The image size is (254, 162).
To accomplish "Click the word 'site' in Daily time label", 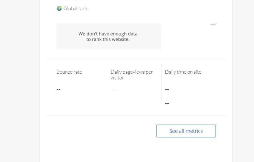I will (x=198, y=72).
